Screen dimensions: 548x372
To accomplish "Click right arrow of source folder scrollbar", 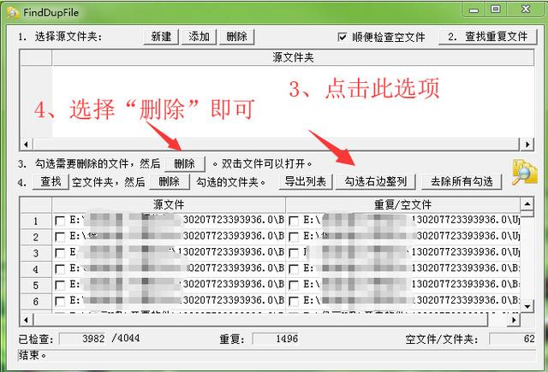I will click(527, 145).
